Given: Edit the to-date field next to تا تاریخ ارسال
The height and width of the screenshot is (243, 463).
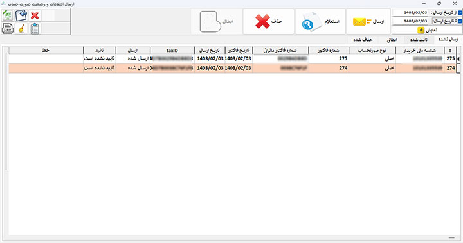Looking at the screenshot, I should [410, 21].
